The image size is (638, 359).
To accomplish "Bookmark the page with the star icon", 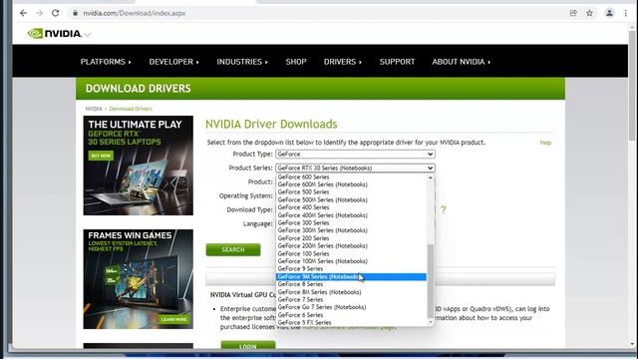I will (x=589, y=13).
